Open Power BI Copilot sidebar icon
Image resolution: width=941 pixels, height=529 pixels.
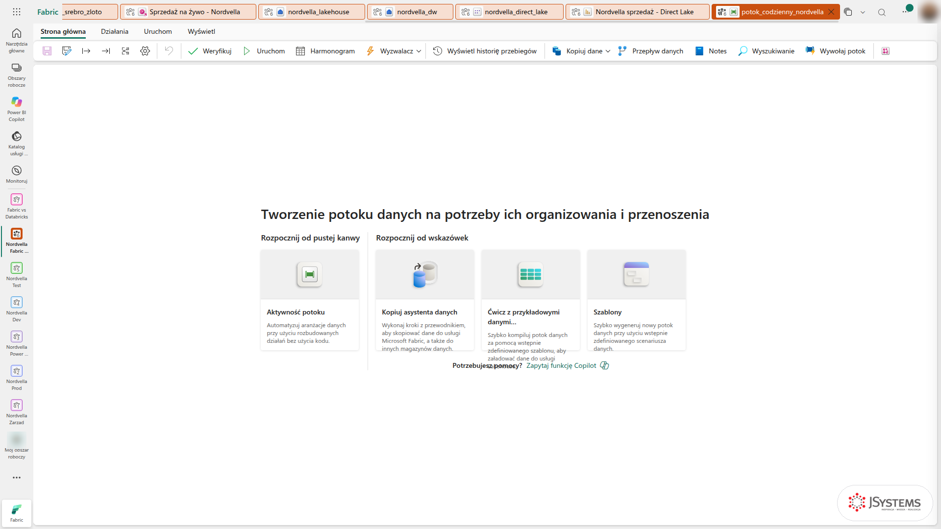pyautogui.click(x=17, y=109)
